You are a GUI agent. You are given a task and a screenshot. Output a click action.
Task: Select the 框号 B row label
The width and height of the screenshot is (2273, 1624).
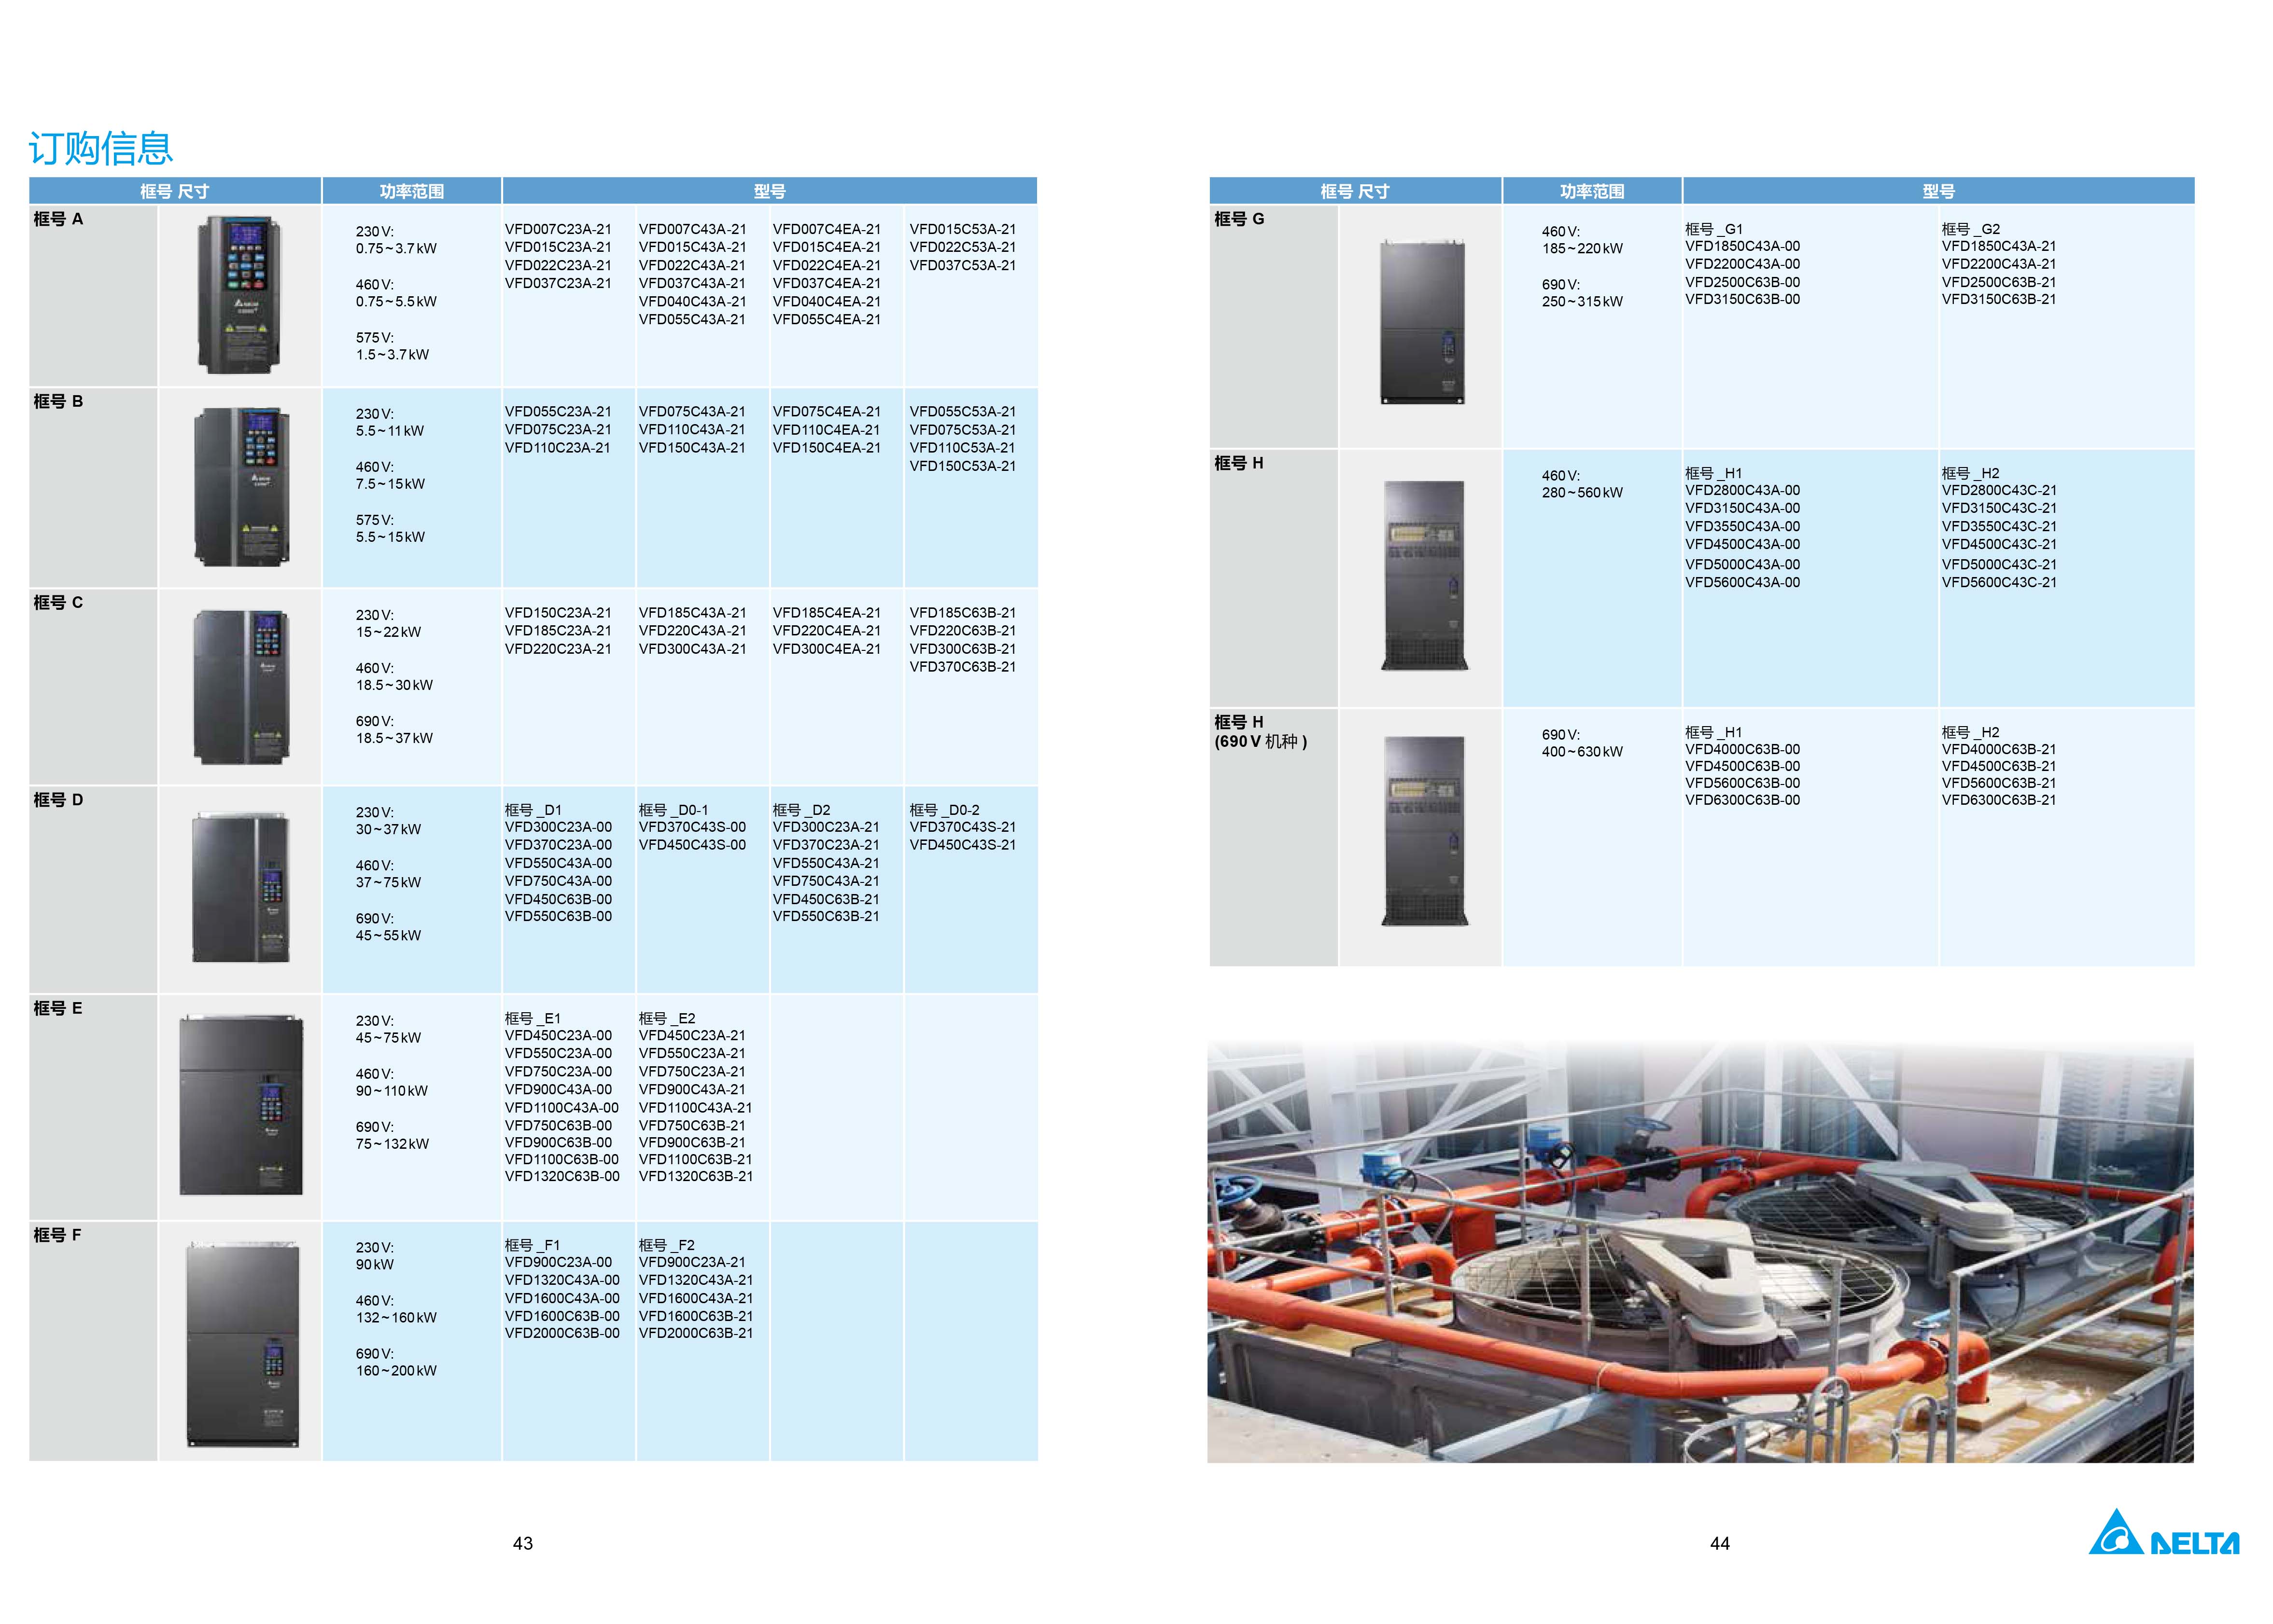pos(58,401)
